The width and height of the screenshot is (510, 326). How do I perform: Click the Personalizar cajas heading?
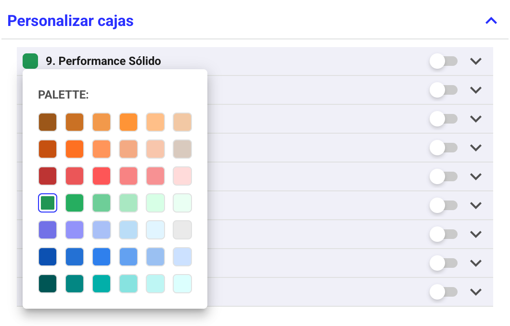point(71,21)
